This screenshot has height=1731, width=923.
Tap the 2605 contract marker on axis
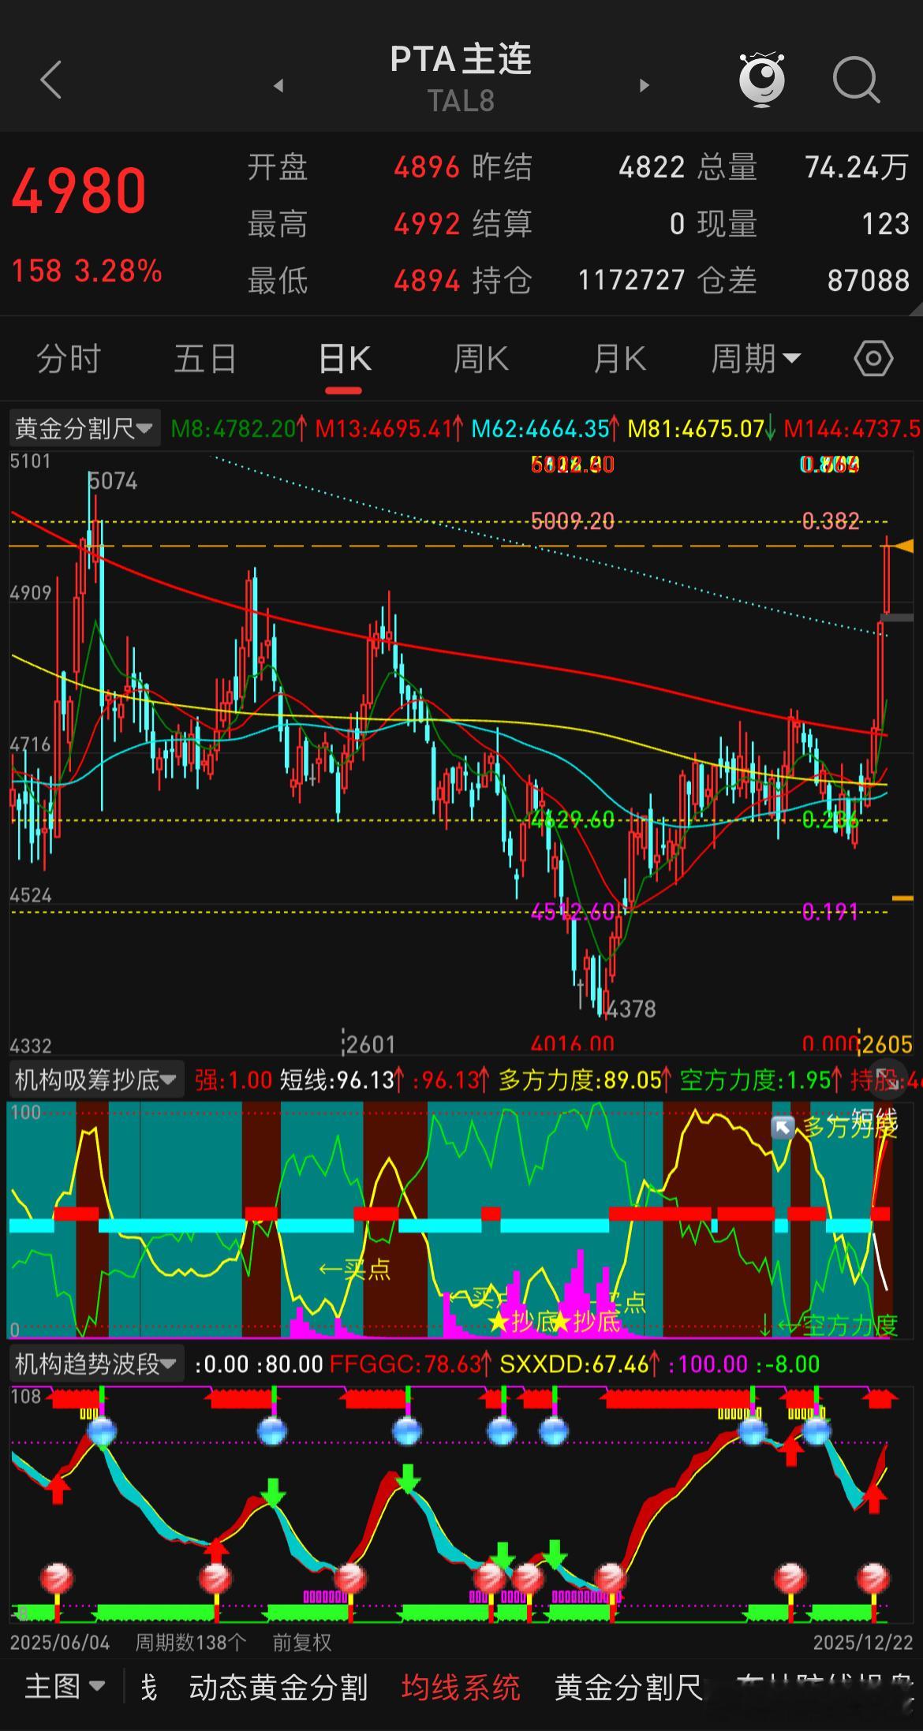(x=887, y=1044)
